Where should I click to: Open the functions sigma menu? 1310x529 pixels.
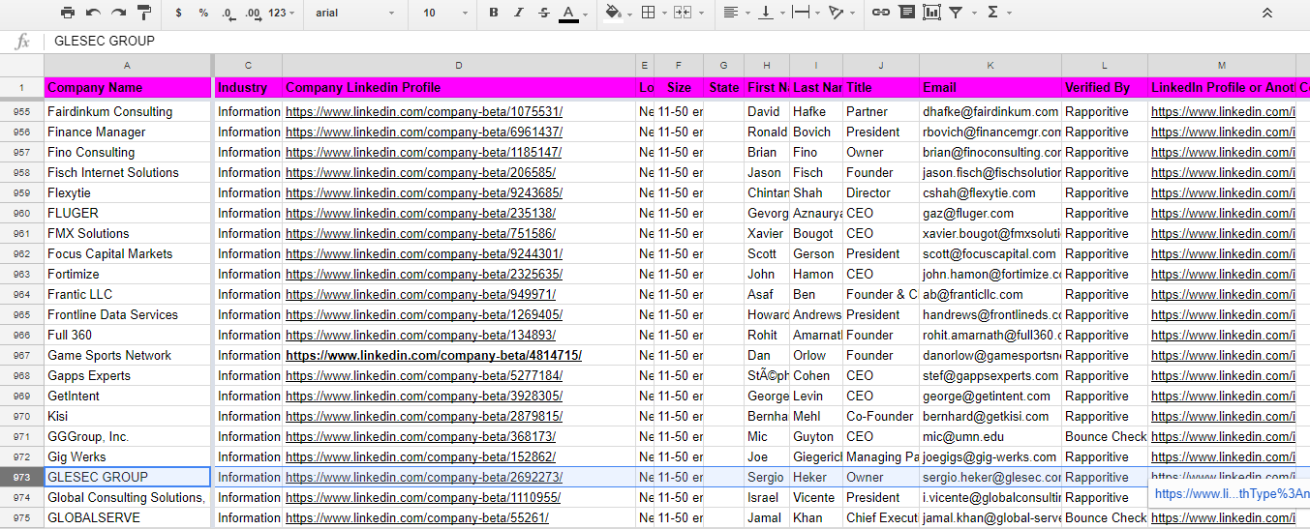point(992,13)
